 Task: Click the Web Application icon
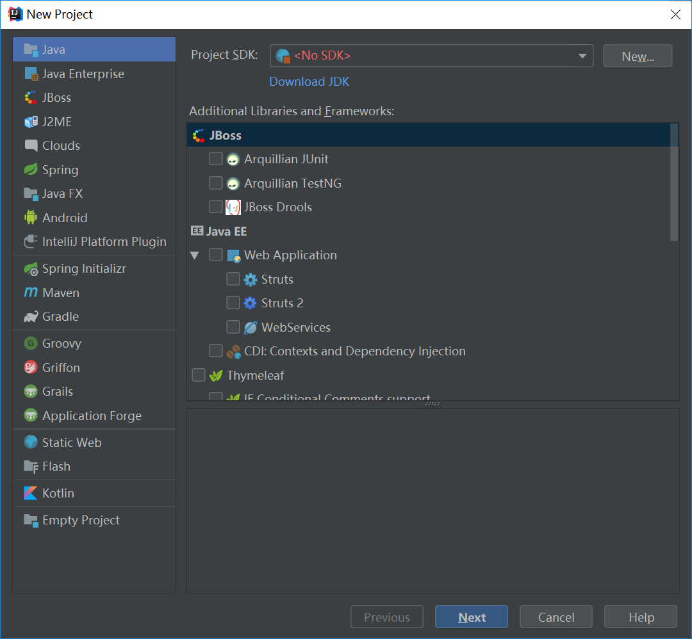point(233,255)
